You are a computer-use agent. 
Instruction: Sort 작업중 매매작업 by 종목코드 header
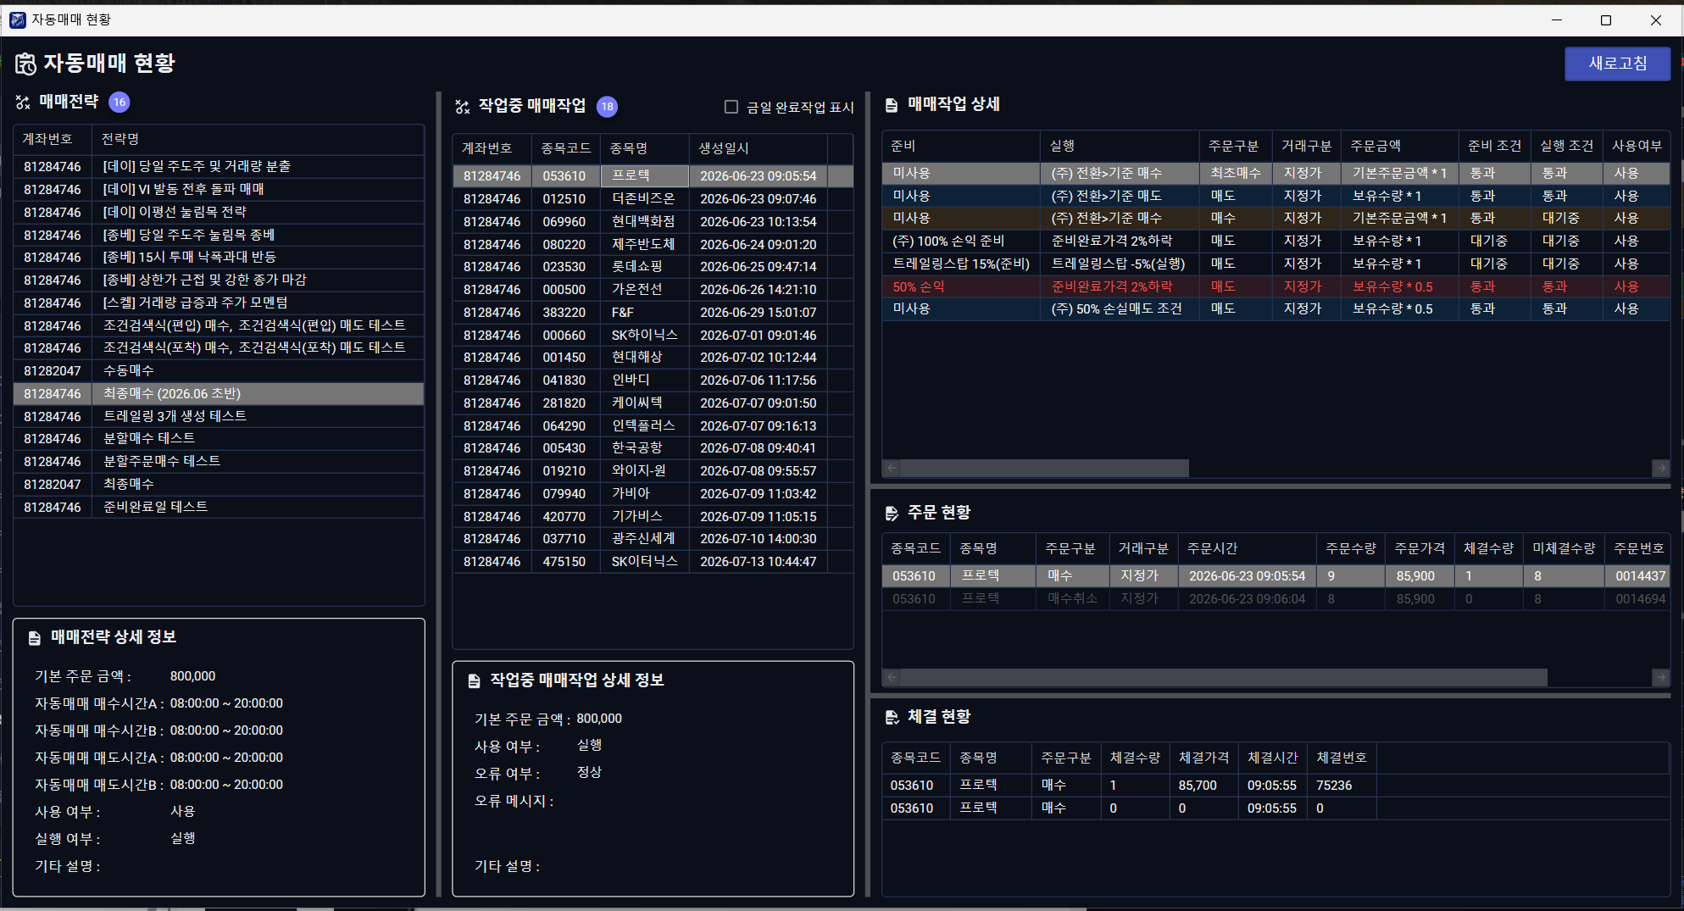(565, 148)
